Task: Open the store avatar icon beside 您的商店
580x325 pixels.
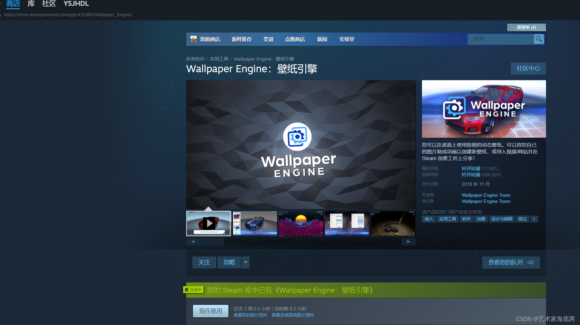Action: point(194,39)
